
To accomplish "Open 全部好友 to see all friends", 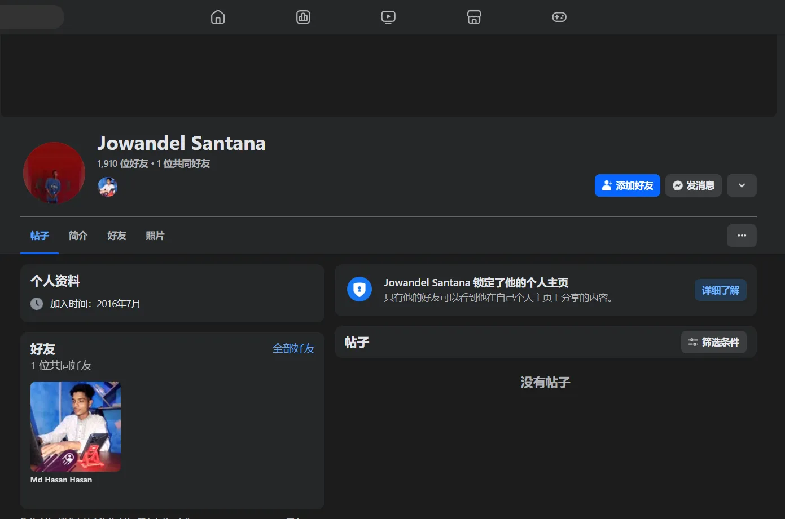I will point(293,348).
